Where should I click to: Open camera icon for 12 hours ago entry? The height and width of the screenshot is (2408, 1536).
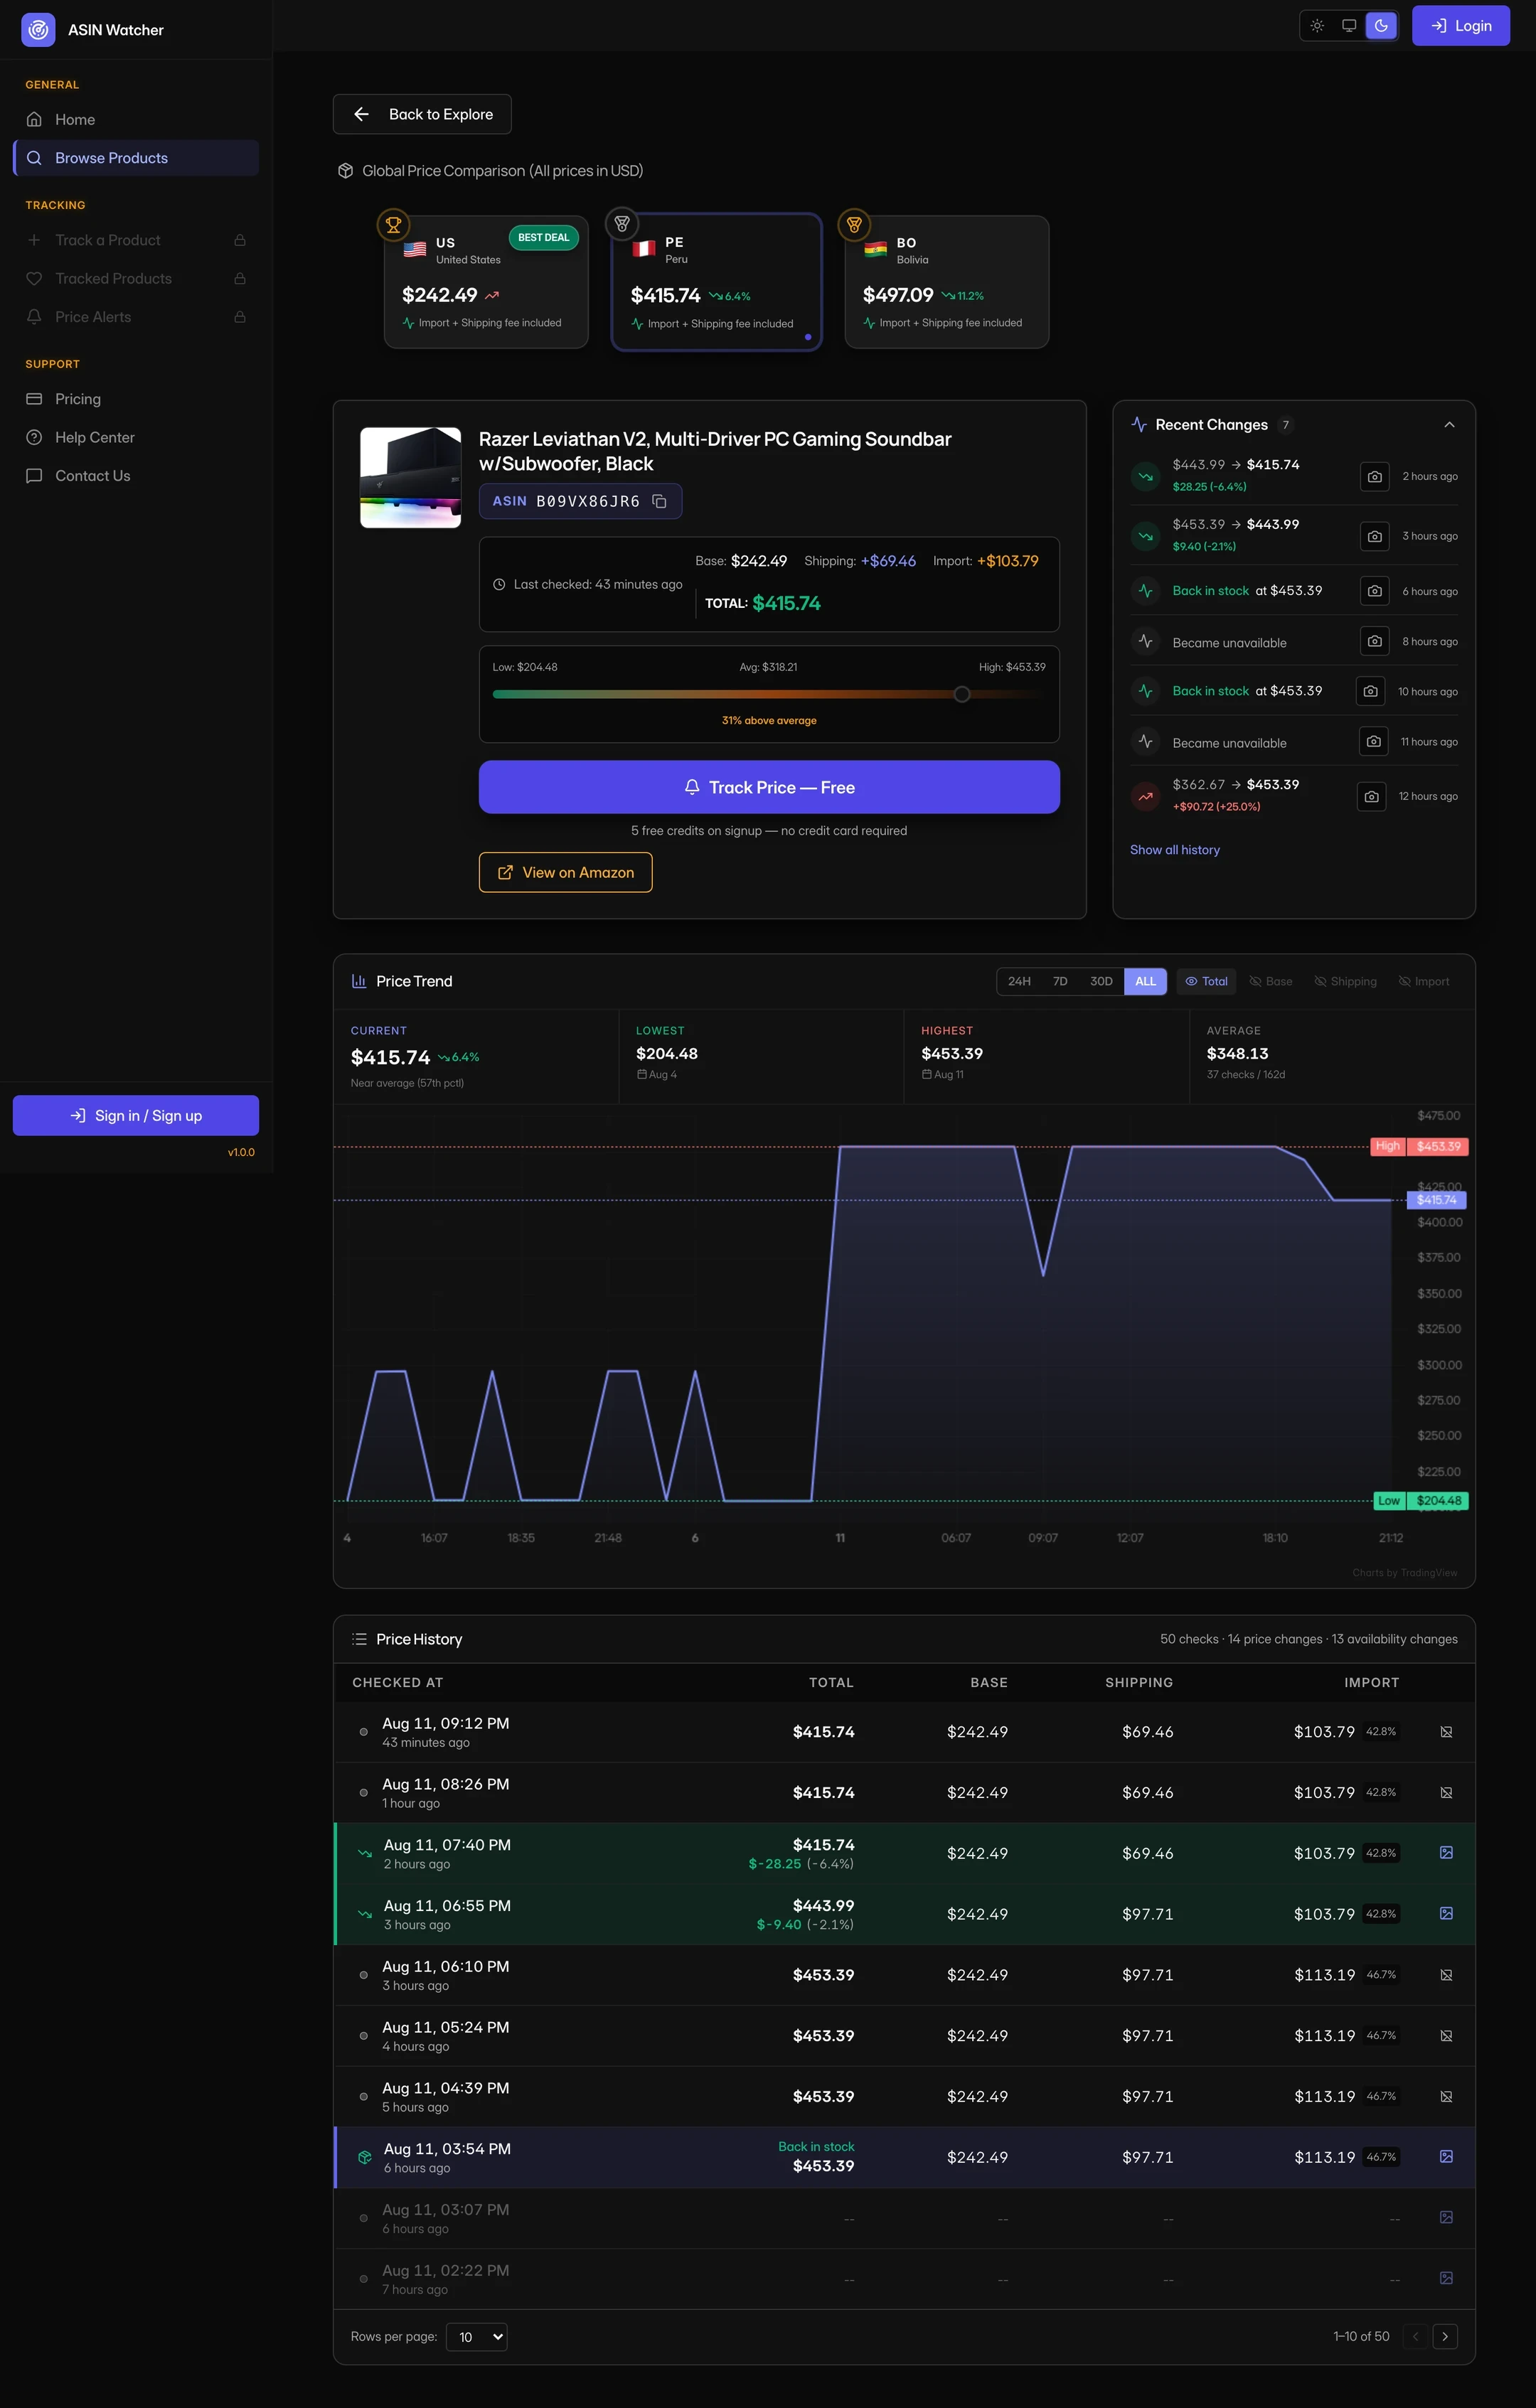pyautogui.click(x=1371, y=796)
